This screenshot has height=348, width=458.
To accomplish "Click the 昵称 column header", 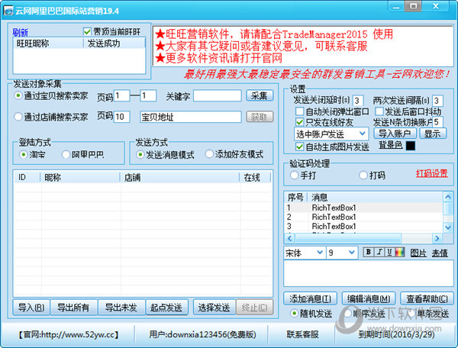I will (x=80, y=177).
